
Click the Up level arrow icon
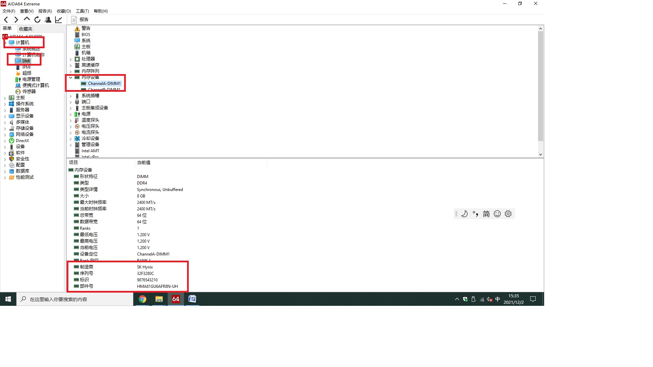pyautogui.click(x=27, y=19)
